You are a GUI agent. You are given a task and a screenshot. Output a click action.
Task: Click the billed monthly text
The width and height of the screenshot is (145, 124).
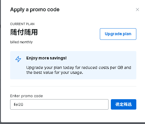point(21,42)
